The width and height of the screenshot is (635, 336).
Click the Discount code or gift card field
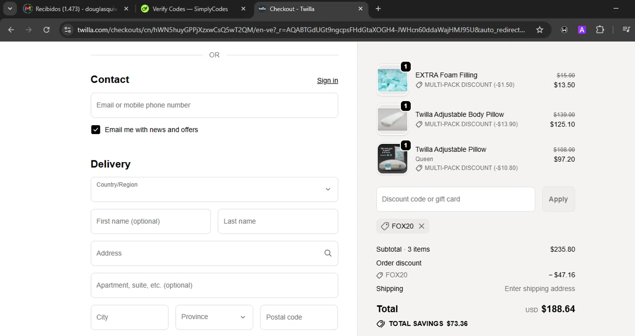pos(456,199)
